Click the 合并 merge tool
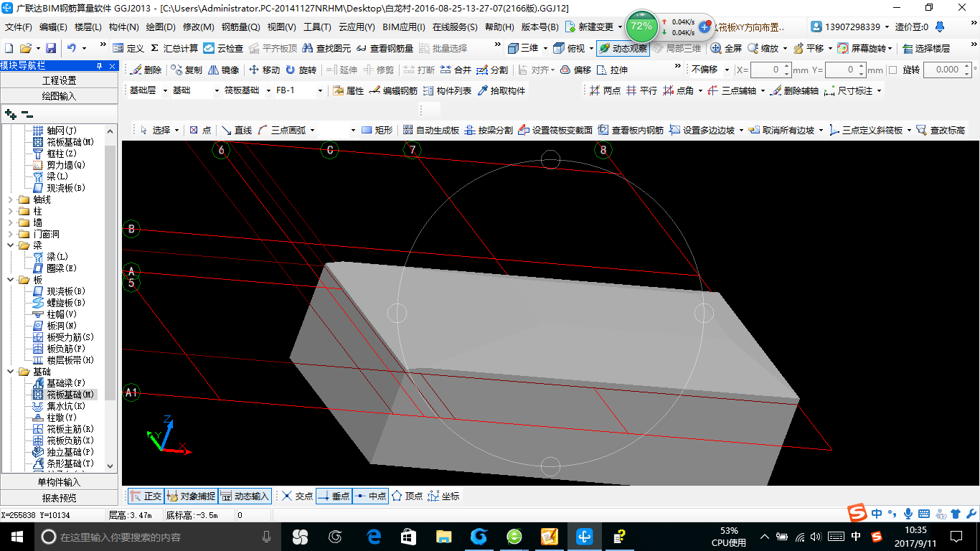Image resolution: width=980 pixels, height=551 pixels. (x=456, y=70)
